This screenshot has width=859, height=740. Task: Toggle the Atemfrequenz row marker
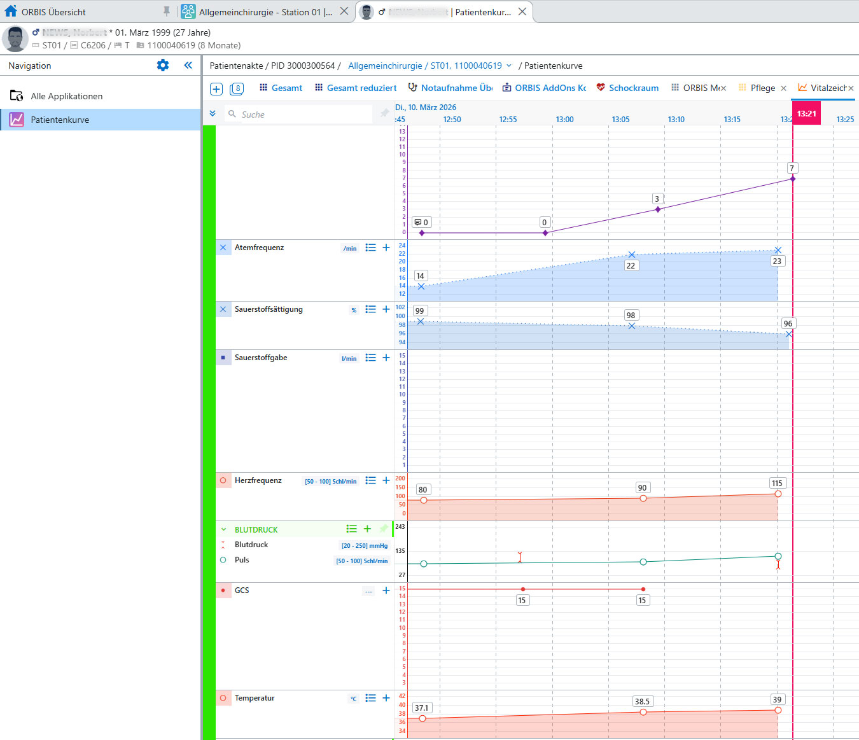click(223, 248)
